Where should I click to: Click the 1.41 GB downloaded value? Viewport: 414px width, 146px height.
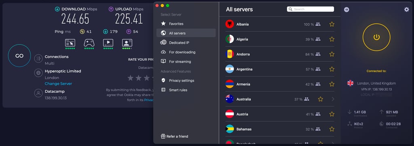pyautogui.click(x=360, y=112)
